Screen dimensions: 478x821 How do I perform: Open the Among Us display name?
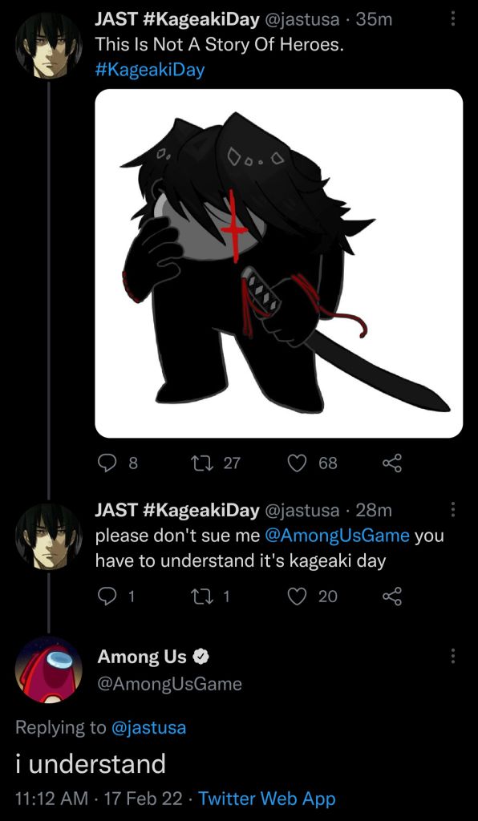pos(141,656)
